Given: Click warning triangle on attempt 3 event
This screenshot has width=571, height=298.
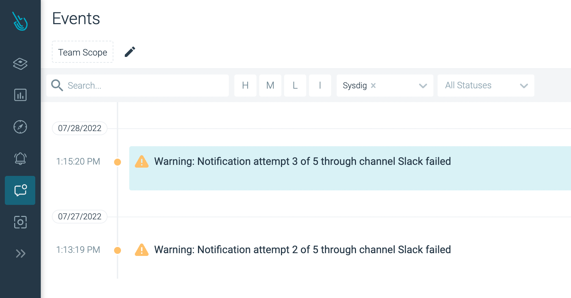Looking at the screenshot, I should [x=142, y=161].
